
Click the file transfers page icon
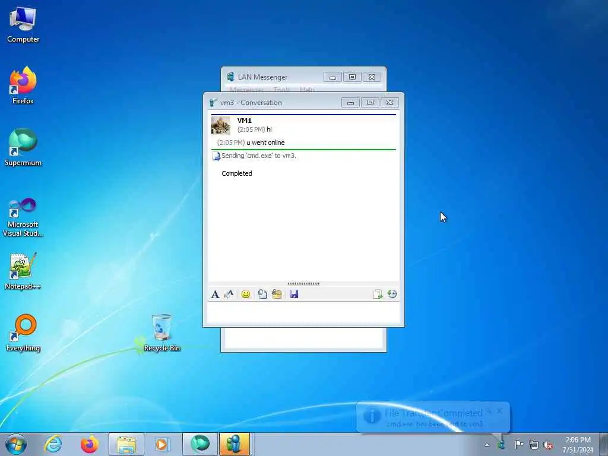point(378,294)
